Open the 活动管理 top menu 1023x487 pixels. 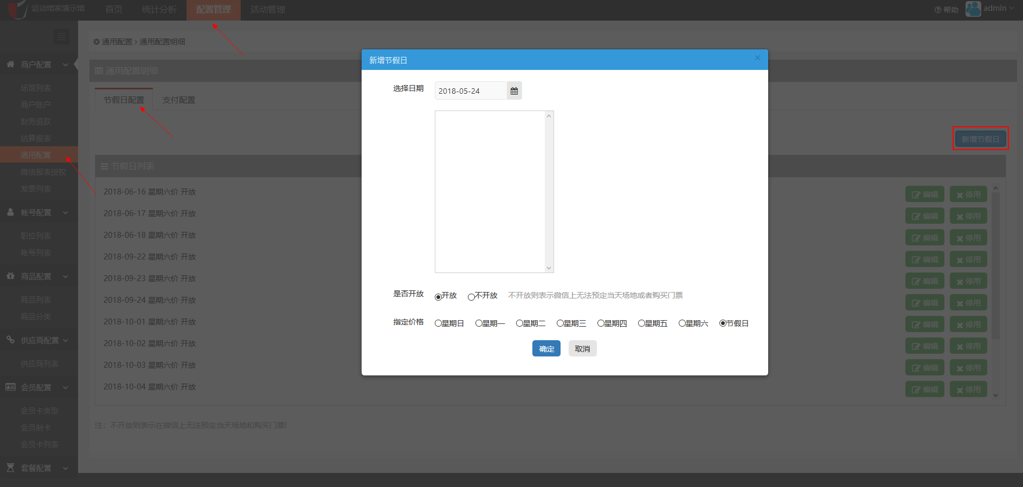point(268,10)
